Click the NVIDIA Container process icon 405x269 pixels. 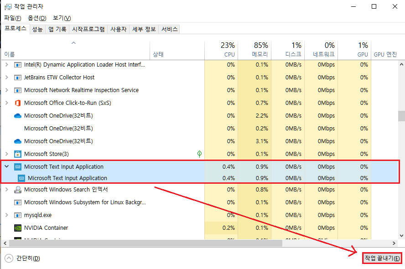pos(18,228)
